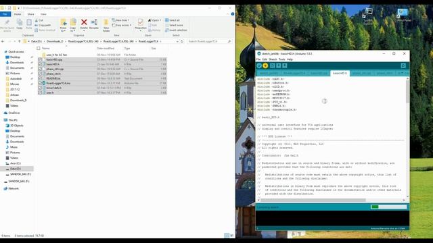This screenshot has width=433, height=243.
Task: Click the Properties icon in ribbon
Action: point(140,24)
